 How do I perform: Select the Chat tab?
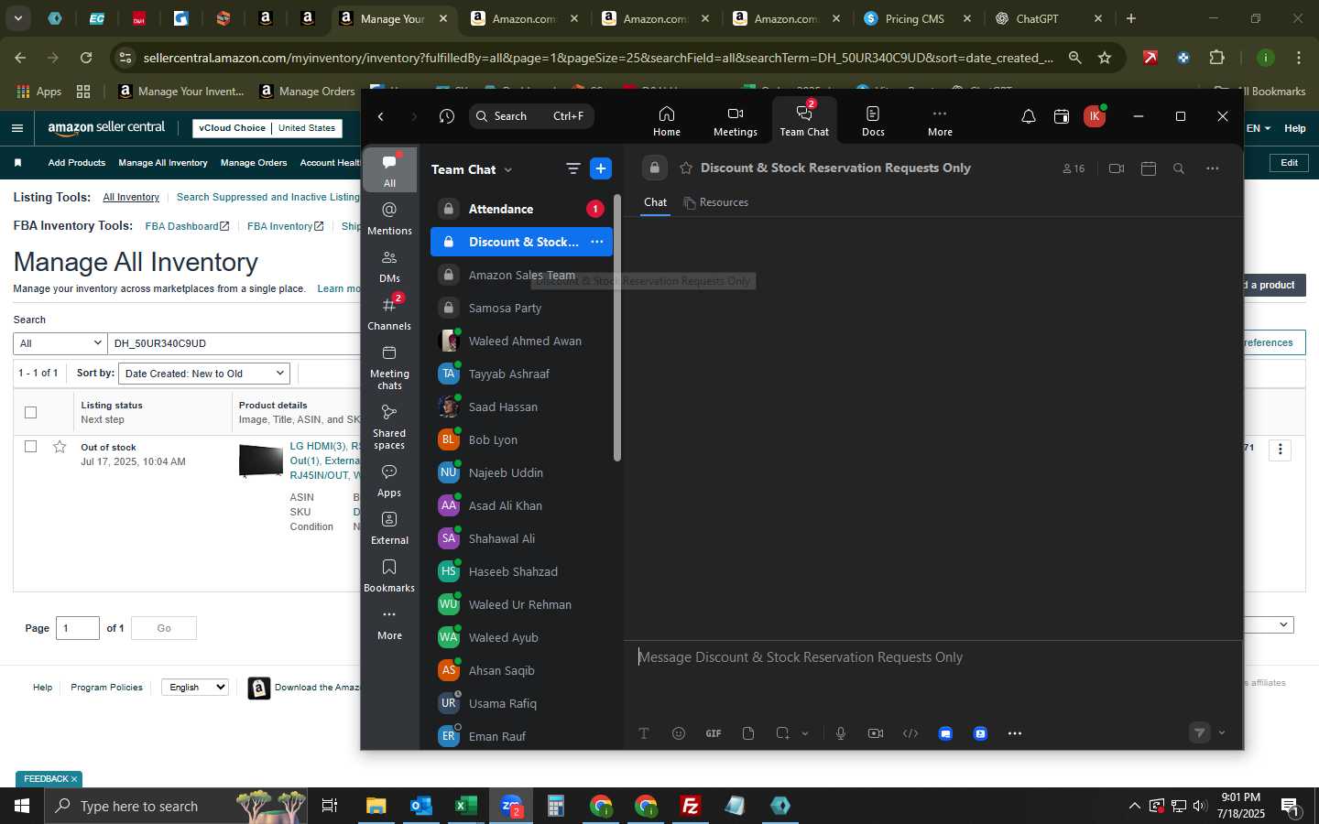pyautogui.click(x=655, y=202)
